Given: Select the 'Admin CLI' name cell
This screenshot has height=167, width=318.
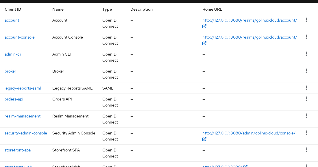Looking at the screenshot, I should (x=62, y=54).
